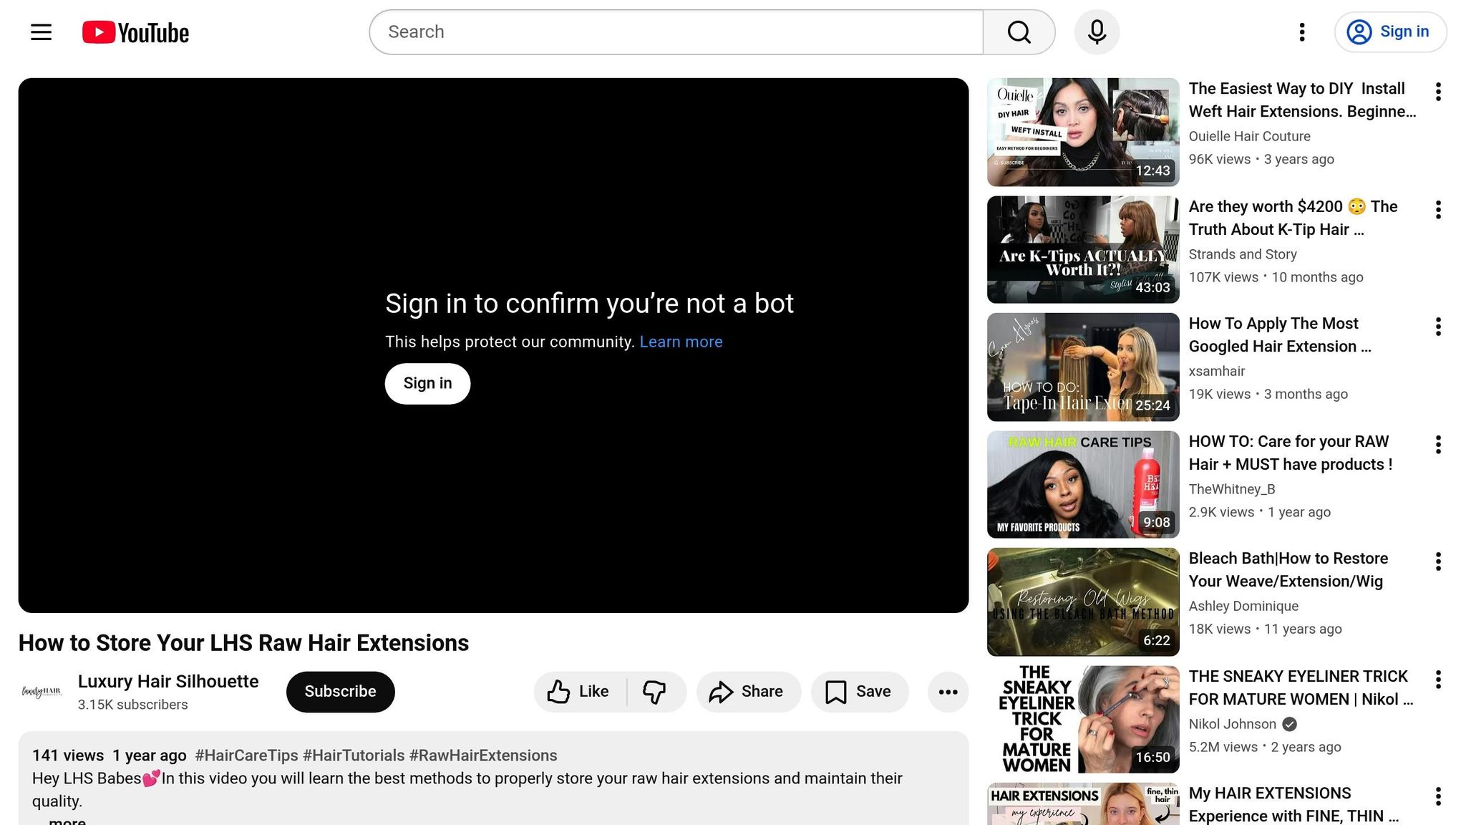This screenshot has height=825, width=1466.
Task: Visit Nikol Johnson channel
Action: [1233, 724]
